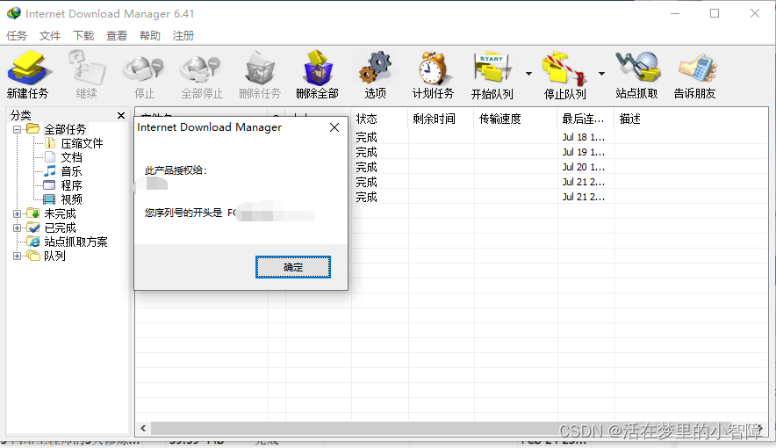Click the IDM title bar app icon
This screenshot has width=776, height=448.
pos(14,13)
